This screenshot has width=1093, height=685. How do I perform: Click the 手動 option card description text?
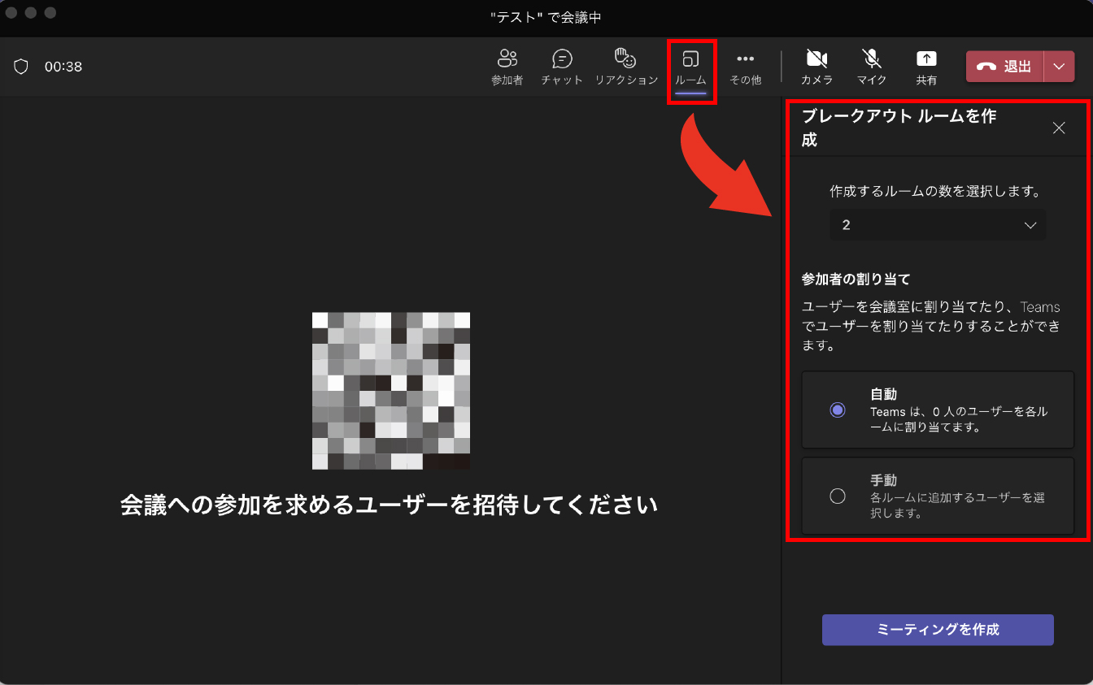(956, 505)
